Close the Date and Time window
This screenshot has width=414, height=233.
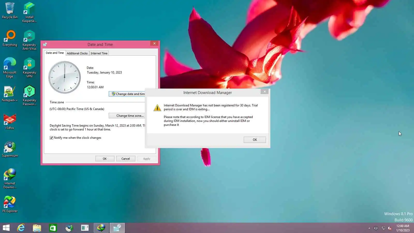pos(154,43)
